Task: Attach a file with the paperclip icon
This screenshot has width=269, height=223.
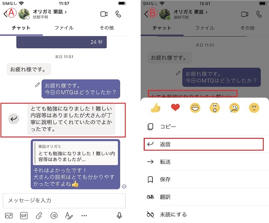Action: coord(39,216)
